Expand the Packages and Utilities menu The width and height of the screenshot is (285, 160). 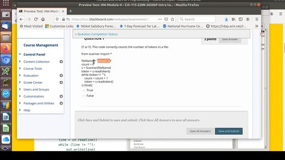click(x=20, y=103)
